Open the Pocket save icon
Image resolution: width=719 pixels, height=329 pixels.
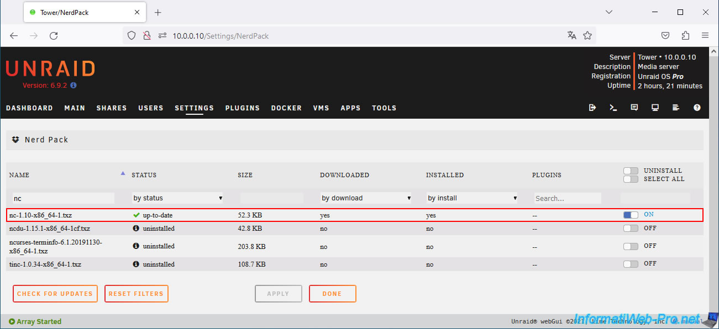[666, 35]
